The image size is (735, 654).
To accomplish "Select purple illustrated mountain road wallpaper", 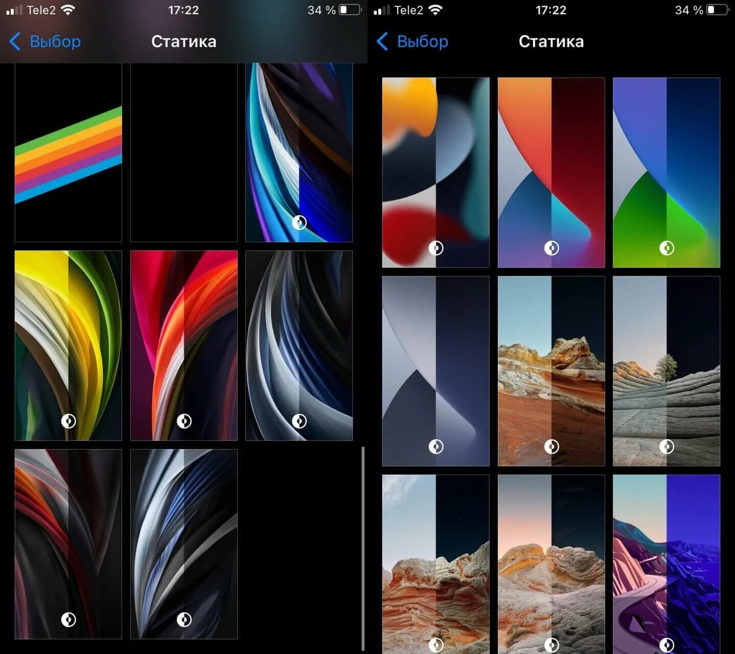I will [x=667, y=564].
